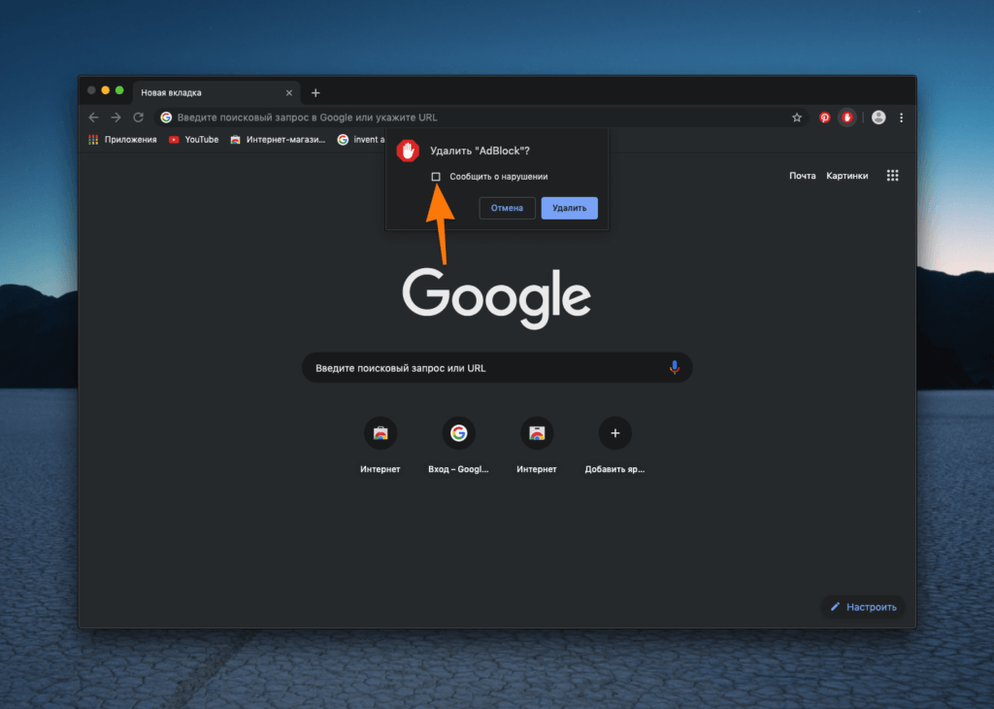Open the Почта link

click(802, 176)
